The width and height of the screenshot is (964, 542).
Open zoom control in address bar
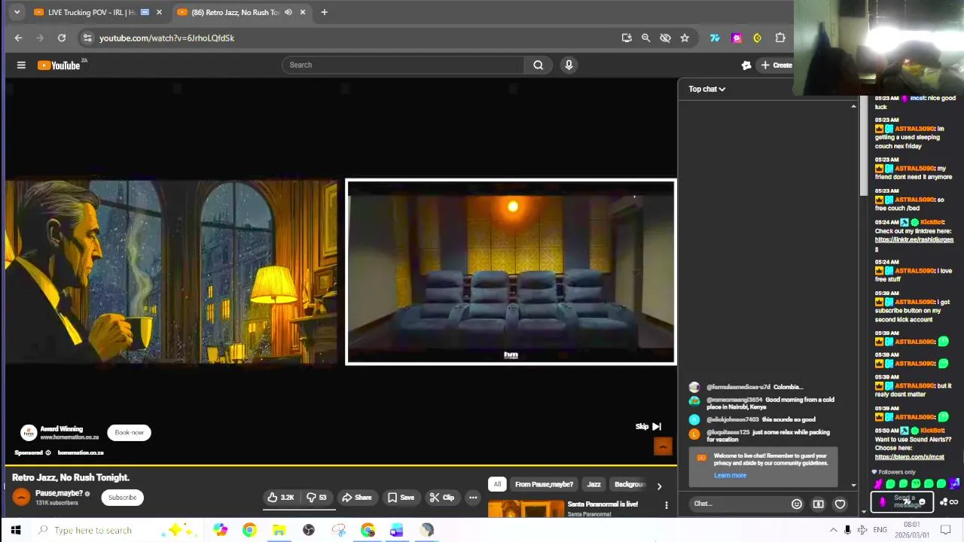click(645, 38)
